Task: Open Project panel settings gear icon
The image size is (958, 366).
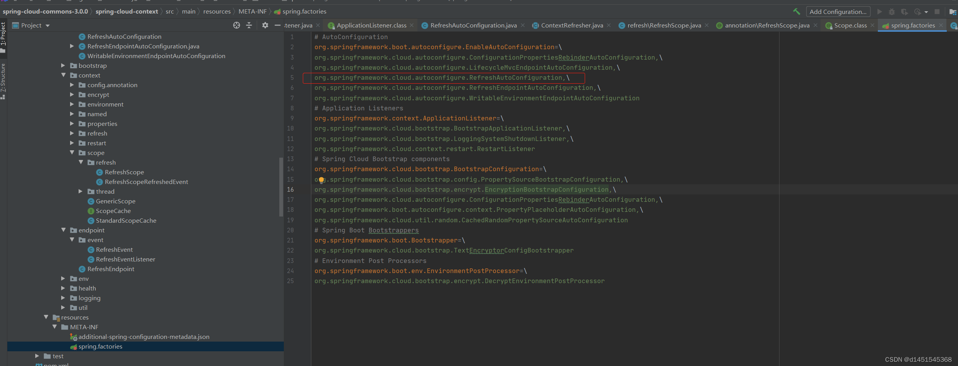Action: click(265, 25)
